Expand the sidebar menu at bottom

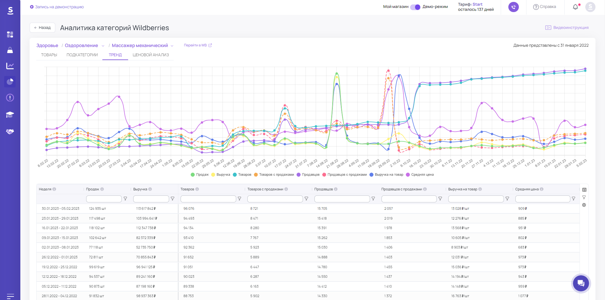click(10, 296)
